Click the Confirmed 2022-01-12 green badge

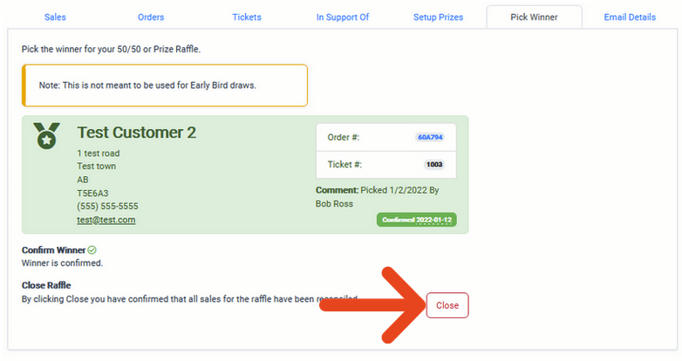(x=417, y=220)
